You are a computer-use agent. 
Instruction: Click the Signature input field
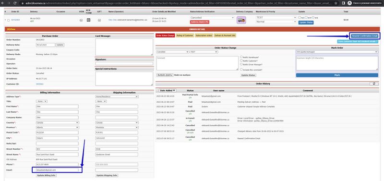[124, 64]
